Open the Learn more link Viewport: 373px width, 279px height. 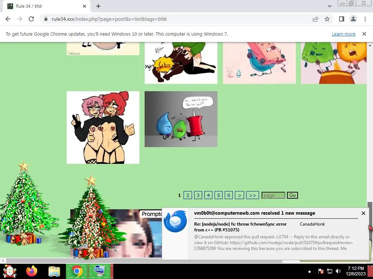[x=343, y=34]
